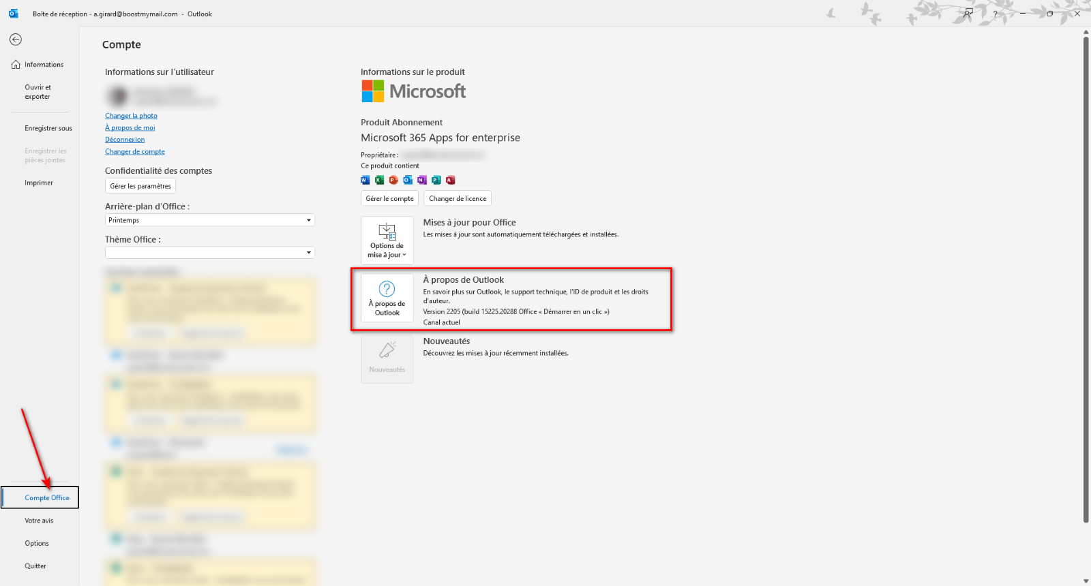Image resolution: width=1091 pixels, height=586 pixels.
Task: Click the Outlook icon under product contents
Action: click(x=408, y=180)
